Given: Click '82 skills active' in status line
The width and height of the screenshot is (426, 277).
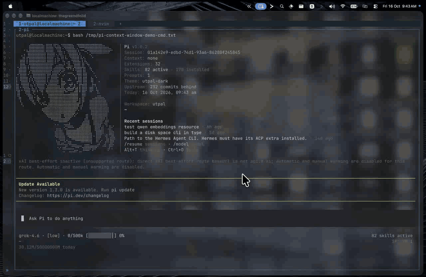Looking at the screenshot, I should [392, 236].
